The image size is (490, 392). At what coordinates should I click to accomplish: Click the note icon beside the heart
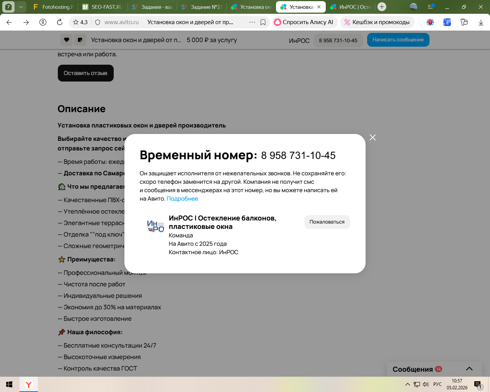(x=80, y=40)
